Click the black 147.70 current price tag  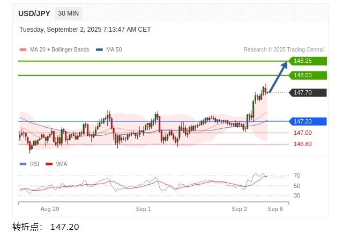click(308, 92)
